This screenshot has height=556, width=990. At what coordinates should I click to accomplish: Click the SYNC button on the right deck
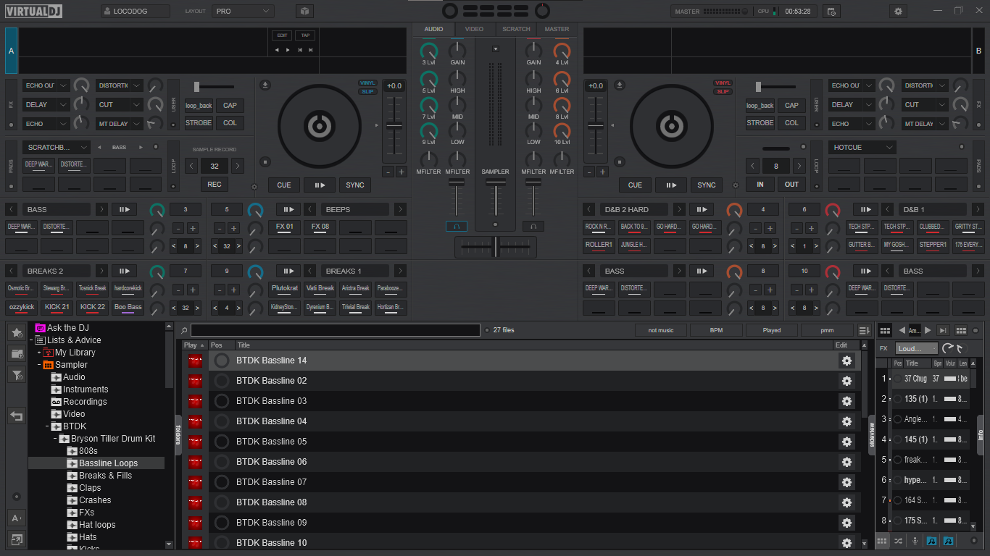(707, 185)
